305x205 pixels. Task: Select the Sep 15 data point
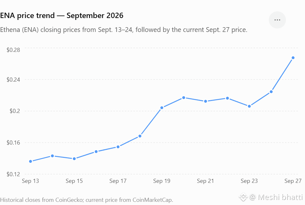[x=74, y=159]
